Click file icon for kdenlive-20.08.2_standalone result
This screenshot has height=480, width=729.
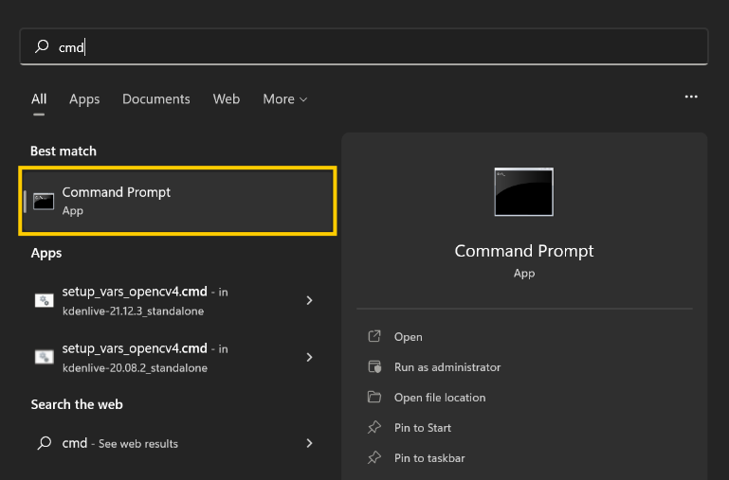coord(45,357)
